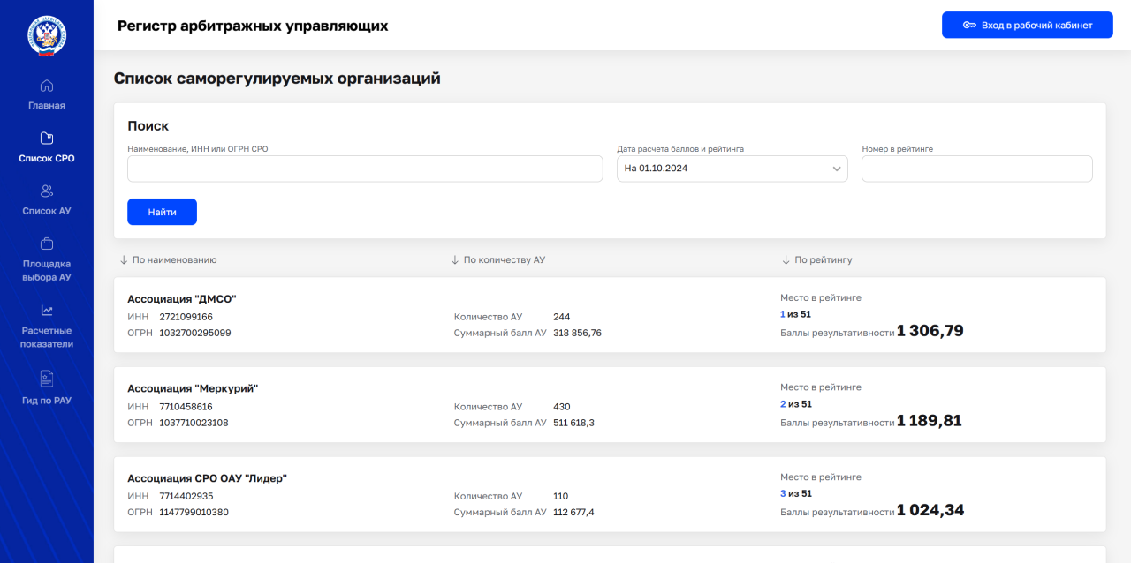Click ИНН value 7714402935
This screenshot has height=563, width=1131.
click(186, 496)
